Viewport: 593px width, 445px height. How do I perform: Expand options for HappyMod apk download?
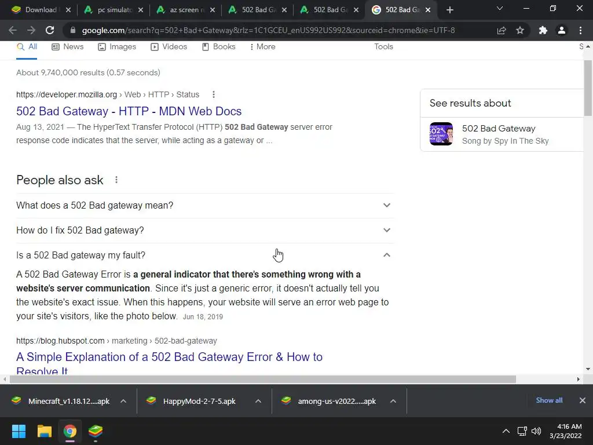point(258,401)
